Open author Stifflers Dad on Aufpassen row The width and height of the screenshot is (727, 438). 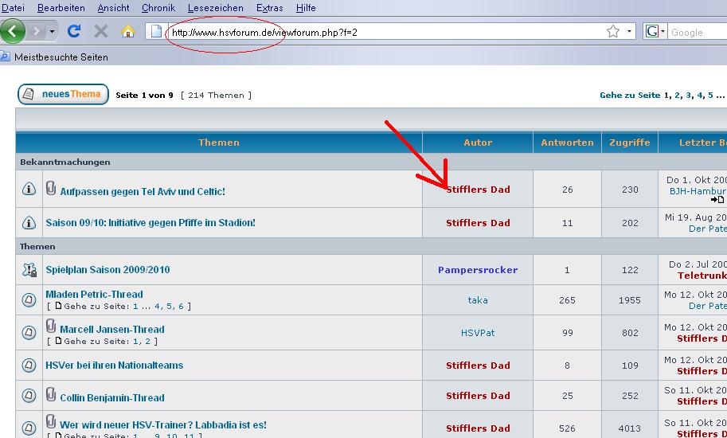pyautogui.click(x=478, y=190)
